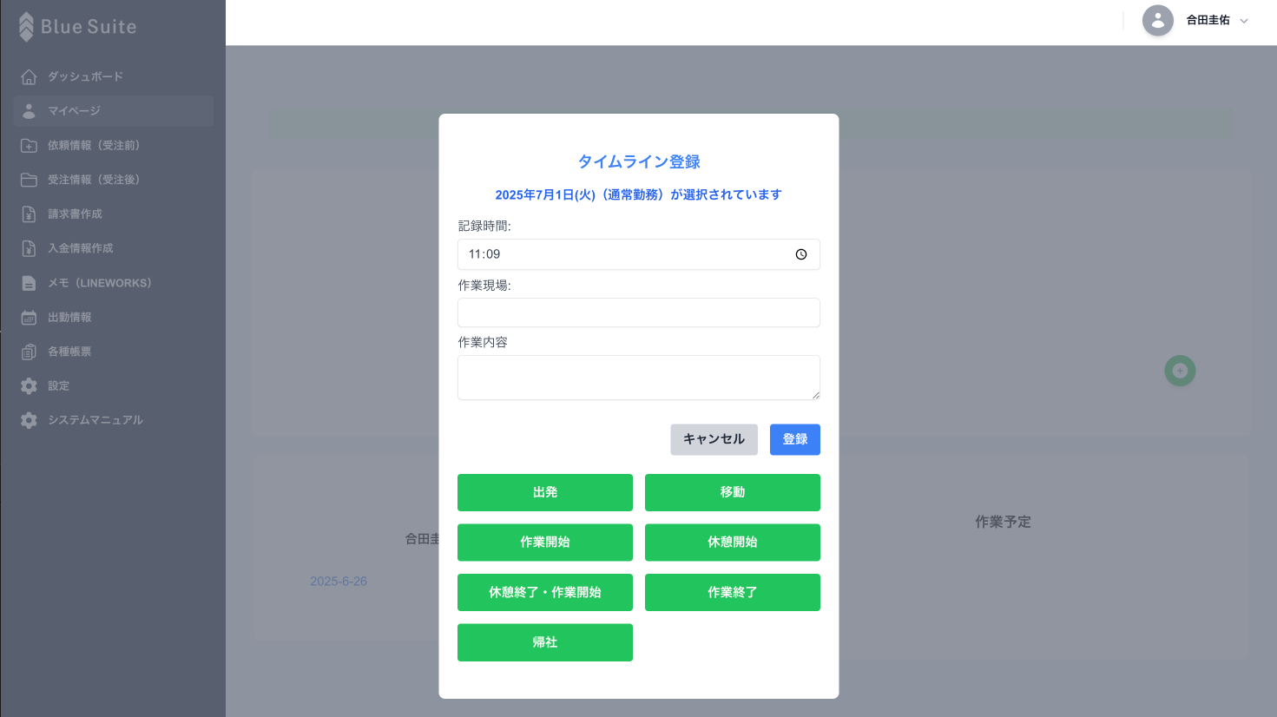This screenshot has width=1277, height=717.
Task: Select the 作業開始 green button
Action: click(545, 543)
